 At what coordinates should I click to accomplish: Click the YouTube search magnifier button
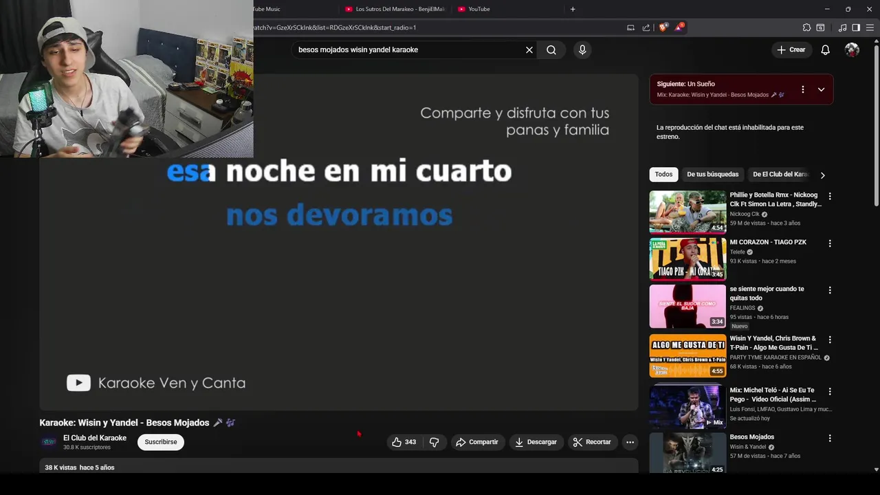pos(551,49)
